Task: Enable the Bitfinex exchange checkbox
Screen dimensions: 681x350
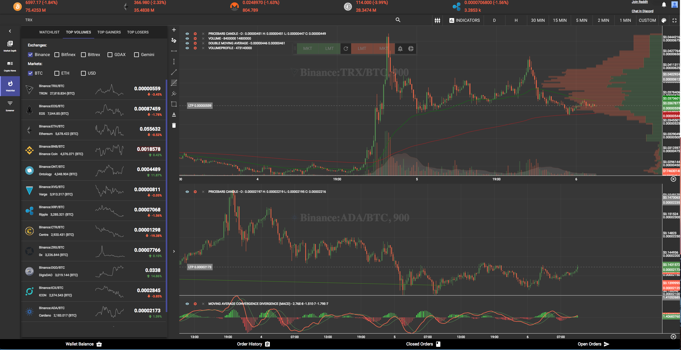Action: 57,55
